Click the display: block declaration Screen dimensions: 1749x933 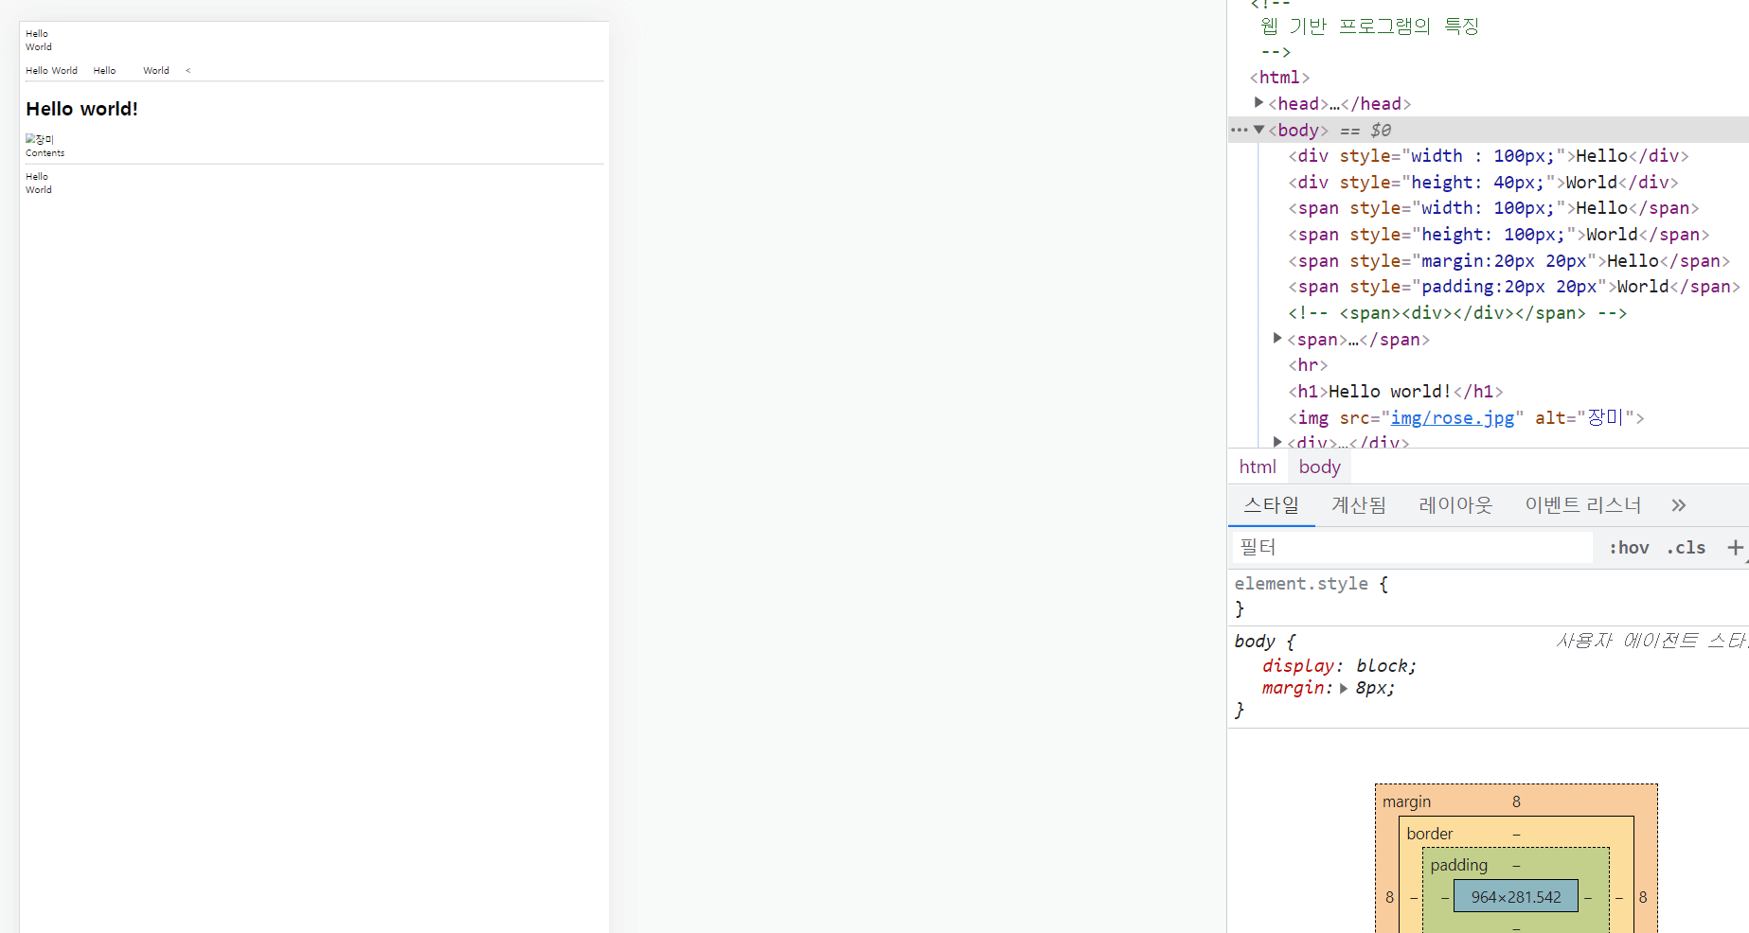pyautogui.click(x=1339, y=666)
